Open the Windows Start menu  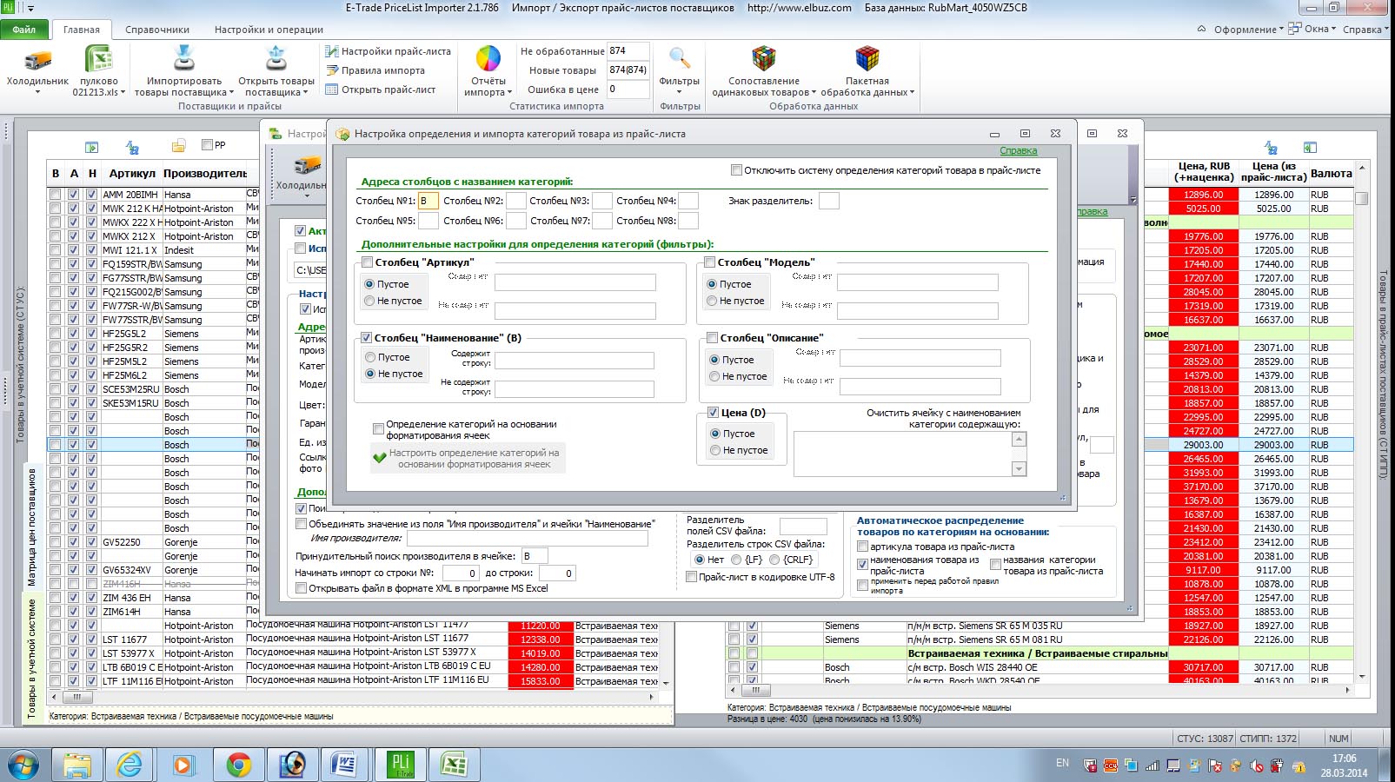click(23, 765)
